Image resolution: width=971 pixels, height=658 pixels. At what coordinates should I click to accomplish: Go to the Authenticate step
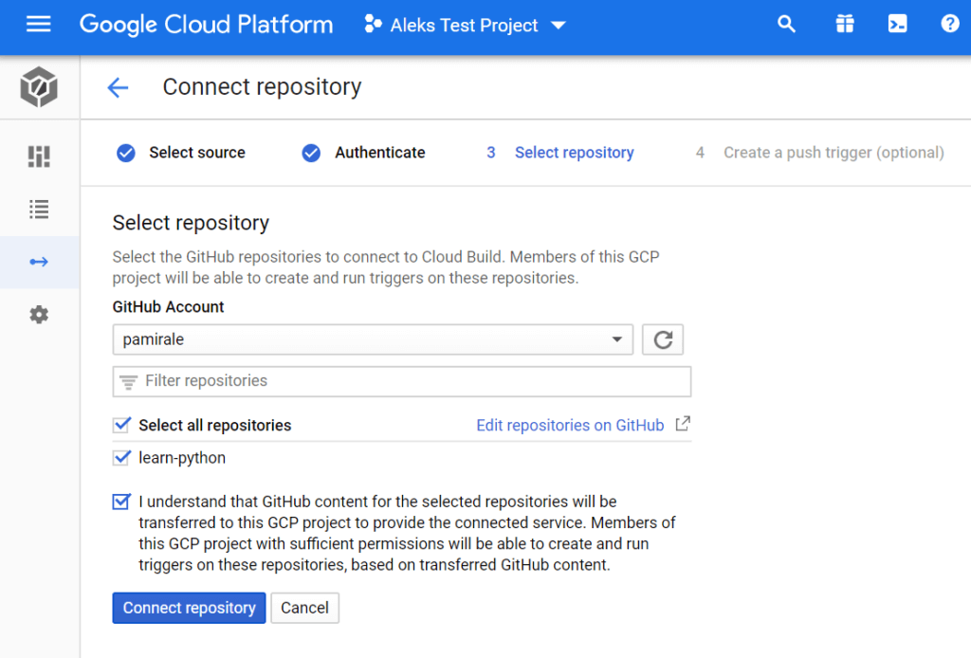pos(364,153)
